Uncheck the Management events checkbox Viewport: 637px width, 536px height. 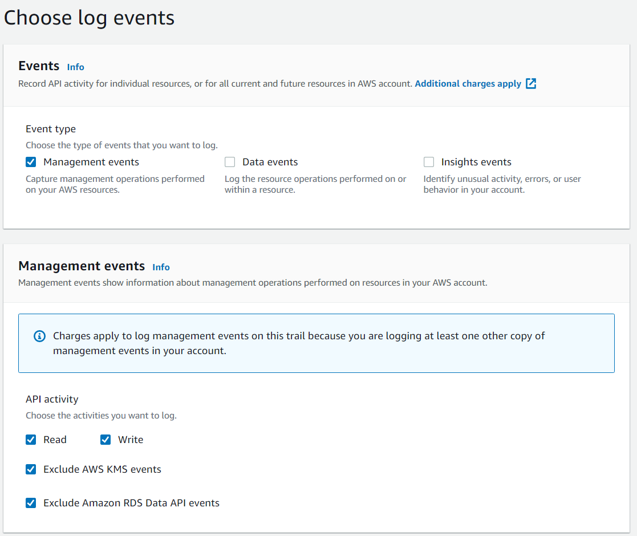tap(31, 162)
